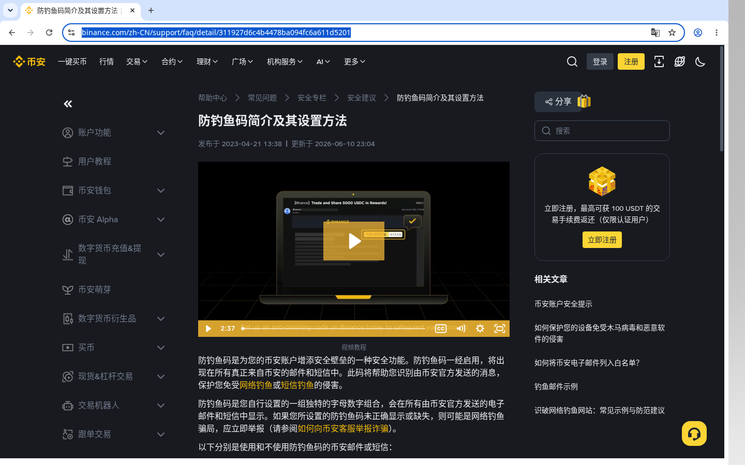Open 如何向币安客服举报诈骗 link
This screenshot has height=465, width=745.
click(343, 428)
